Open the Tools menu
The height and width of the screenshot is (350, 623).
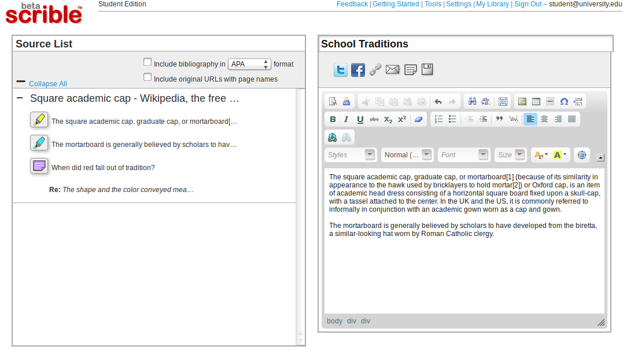[433, 4]
